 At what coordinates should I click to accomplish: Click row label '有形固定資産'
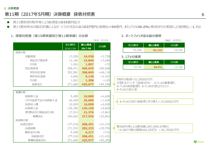[38, 73]
